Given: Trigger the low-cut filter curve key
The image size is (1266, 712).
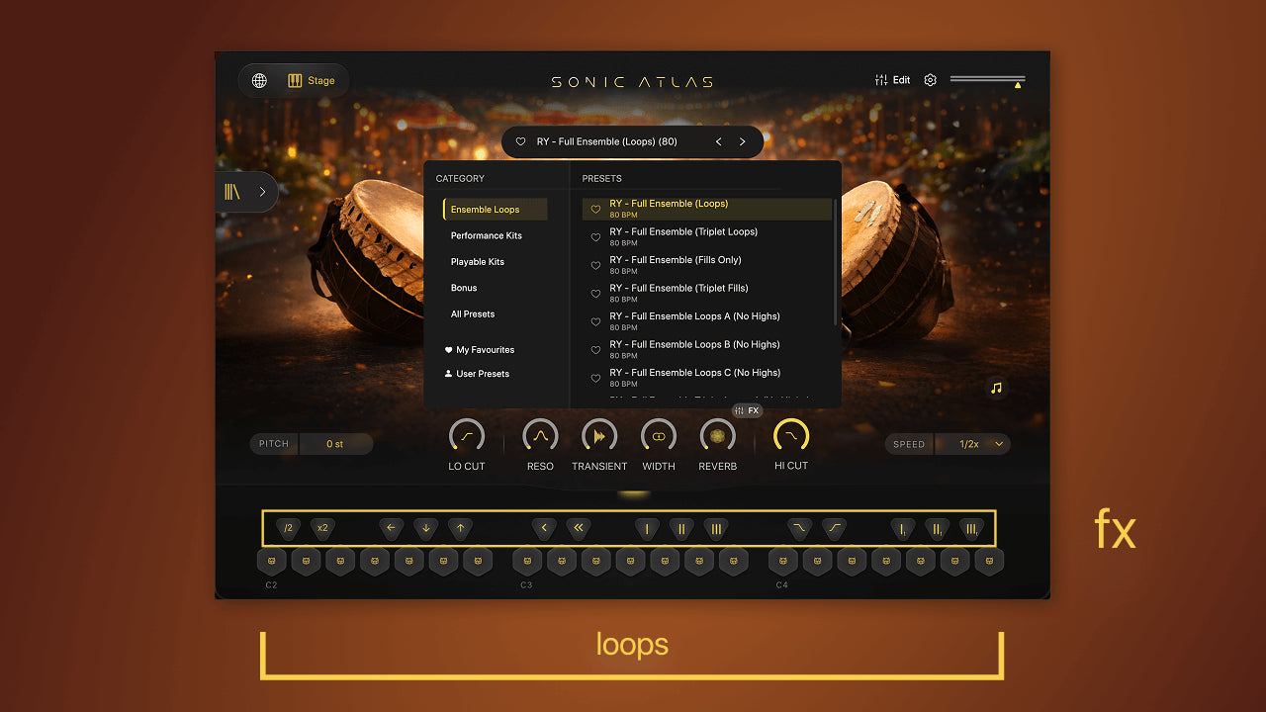Looking at the screenshot, I should pyautogui.click(x=835, y=528).
